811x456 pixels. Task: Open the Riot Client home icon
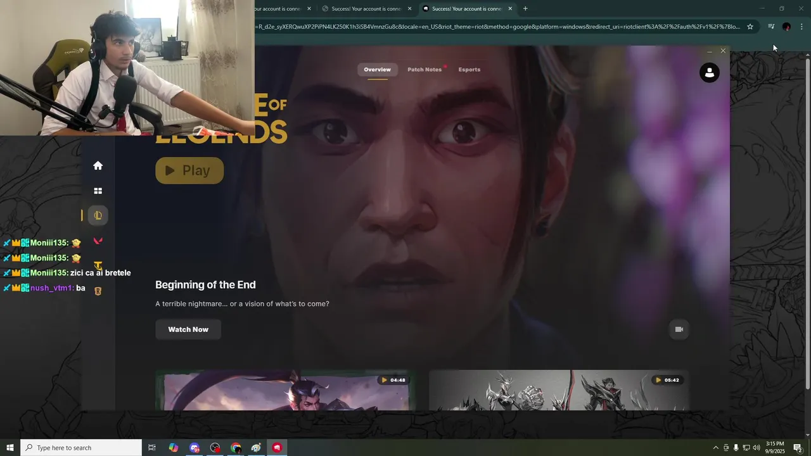[98, 165]
